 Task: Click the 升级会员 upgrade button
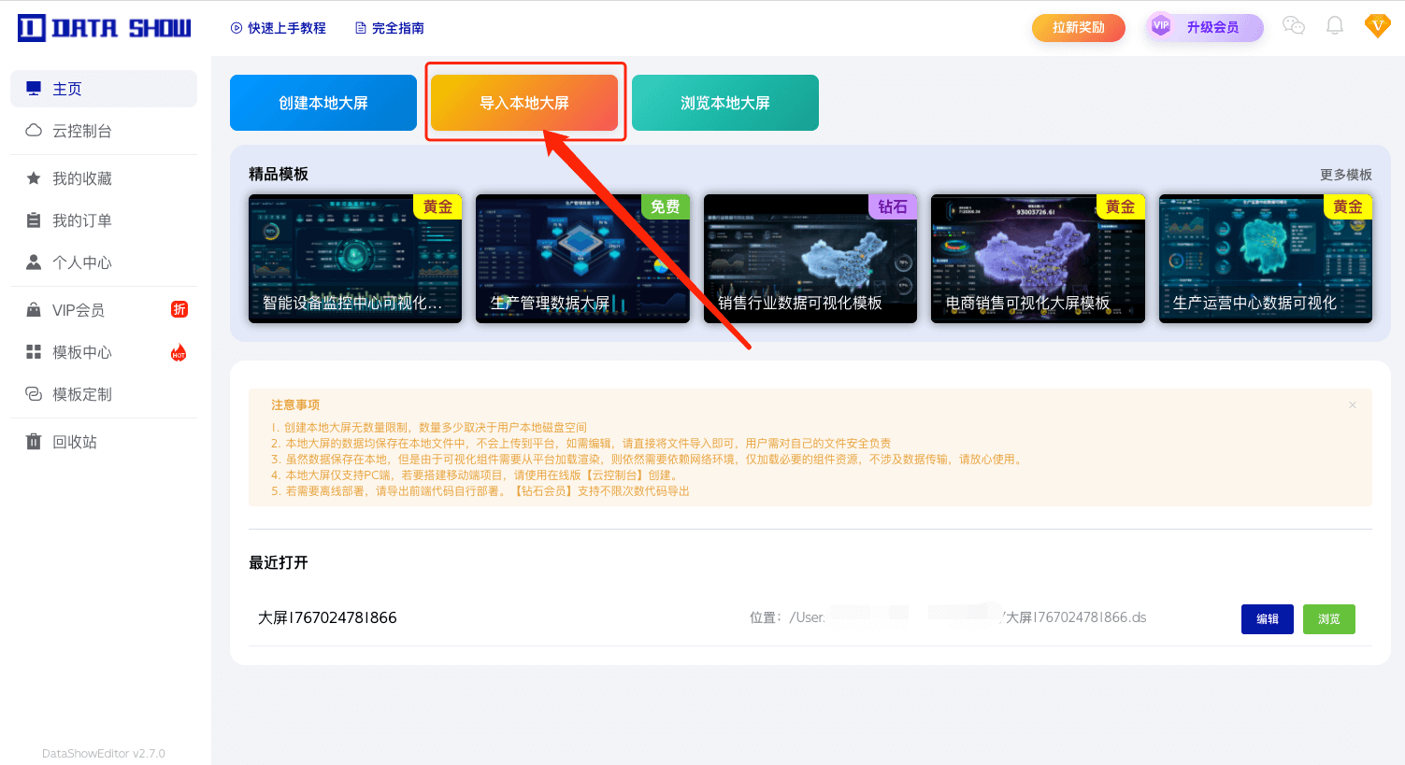coord(1205,27)
